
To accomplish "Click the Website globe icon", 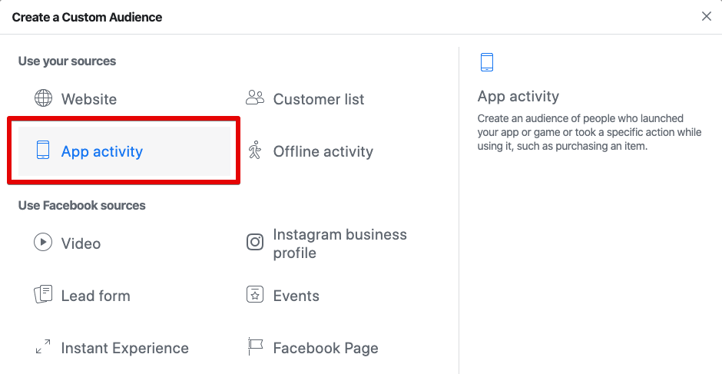I will [43, 98].
